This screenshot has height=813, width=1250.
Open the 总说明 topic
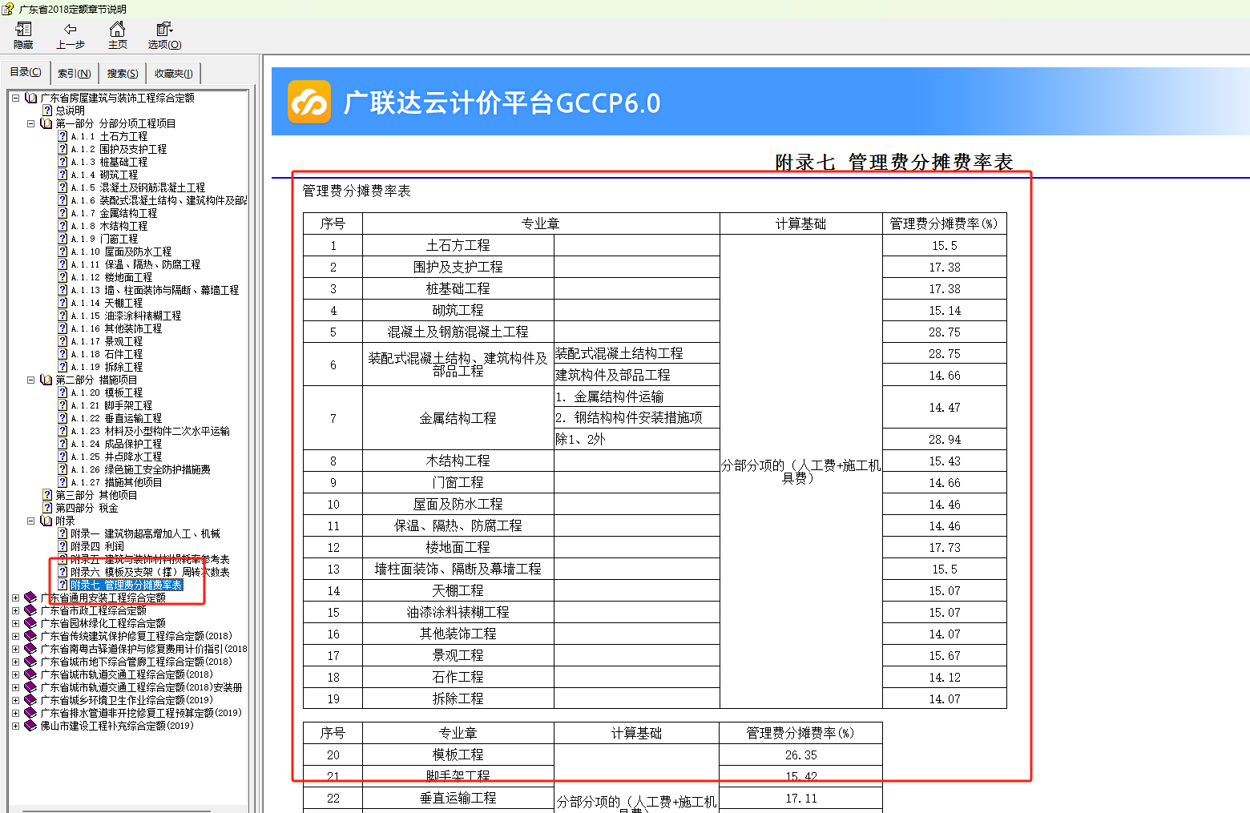(70, 111)
